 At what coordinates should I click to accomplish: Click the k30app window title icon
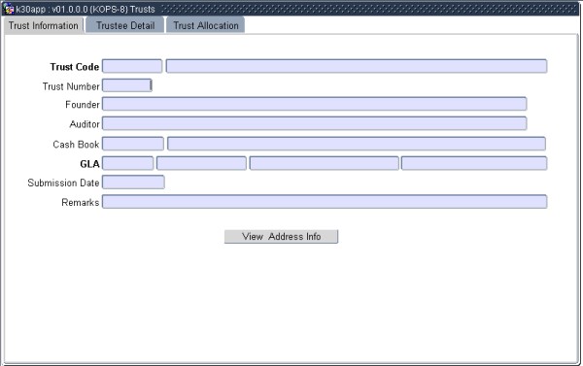[x=8, y=9]
